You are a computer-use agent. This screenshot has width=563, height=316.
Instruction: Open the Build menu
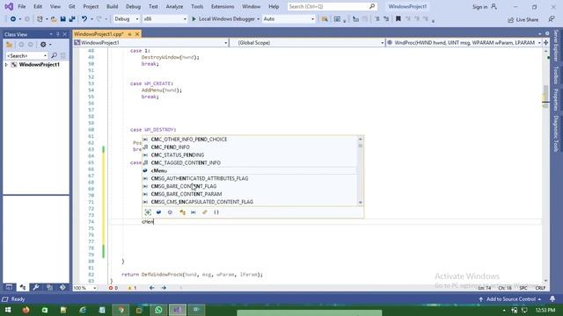[x=112, y=6]
